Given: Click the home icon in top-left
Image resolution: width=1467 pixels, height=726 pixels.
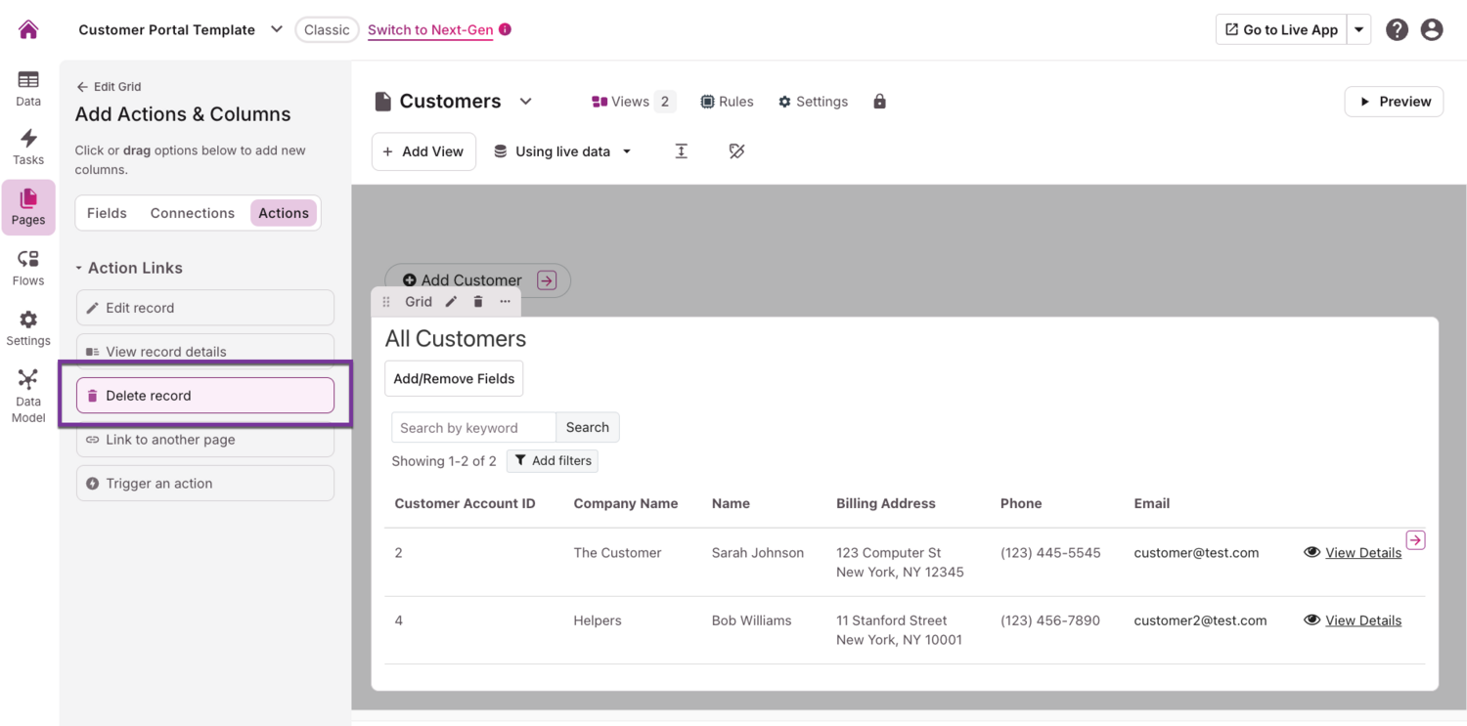Looking at the screenshot, I should tap(28, 29).
